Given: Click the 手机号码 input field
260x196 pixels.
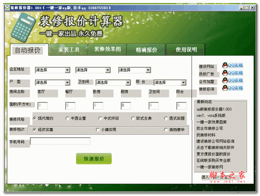Looking at the screenshot, I should coord(60,141).
